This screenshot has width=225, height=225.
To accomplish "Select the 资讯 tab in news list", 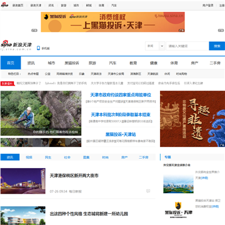I will 10,157.
